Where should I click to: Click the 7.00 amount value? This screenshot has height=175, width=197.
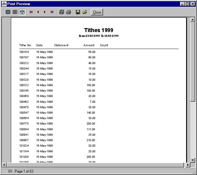pos(92,102)
